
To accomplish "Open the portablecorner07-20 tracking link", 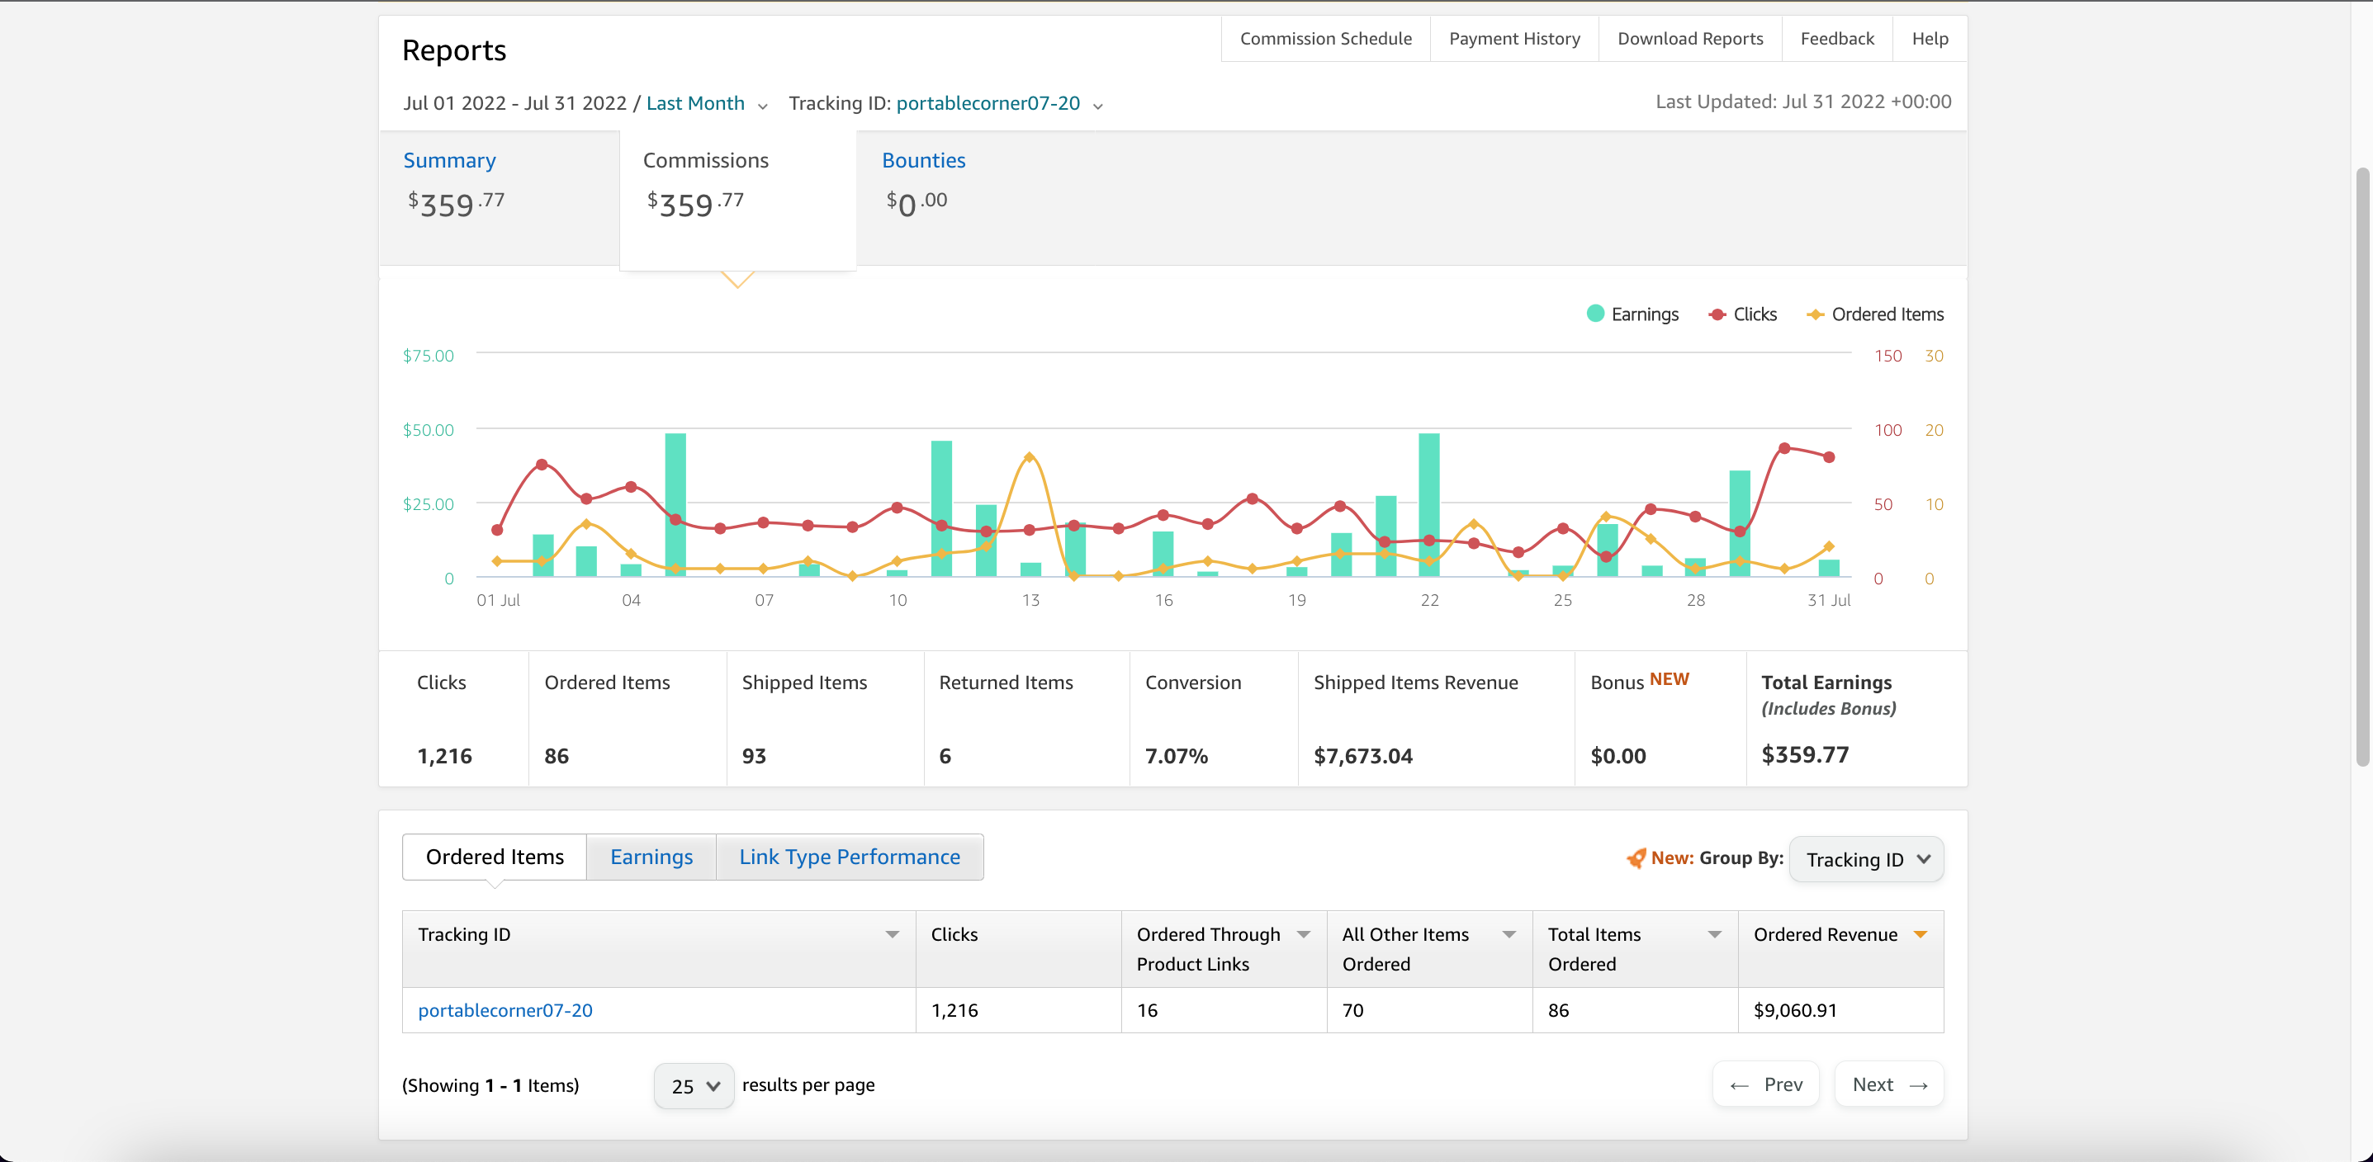I will coord(504,1010).
